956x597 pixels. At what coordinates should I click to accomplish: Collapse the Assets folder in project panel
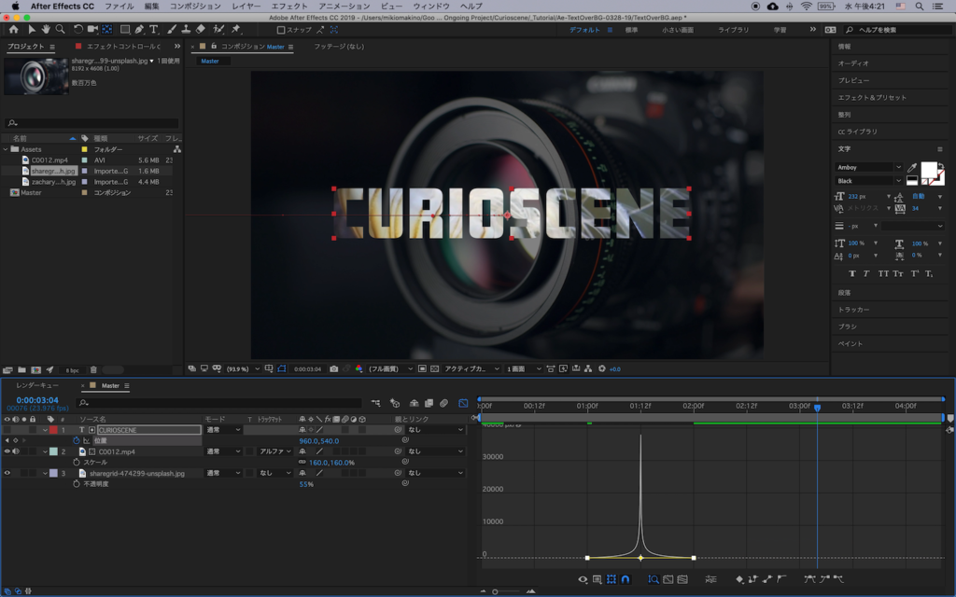6,149
